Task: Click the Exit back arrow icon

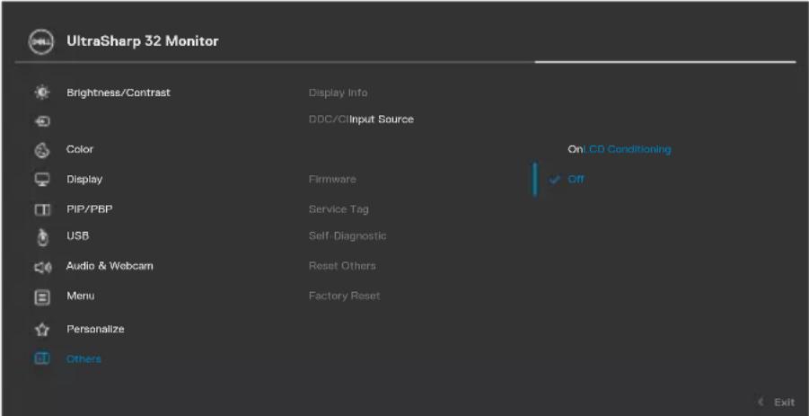Action: 761,402
